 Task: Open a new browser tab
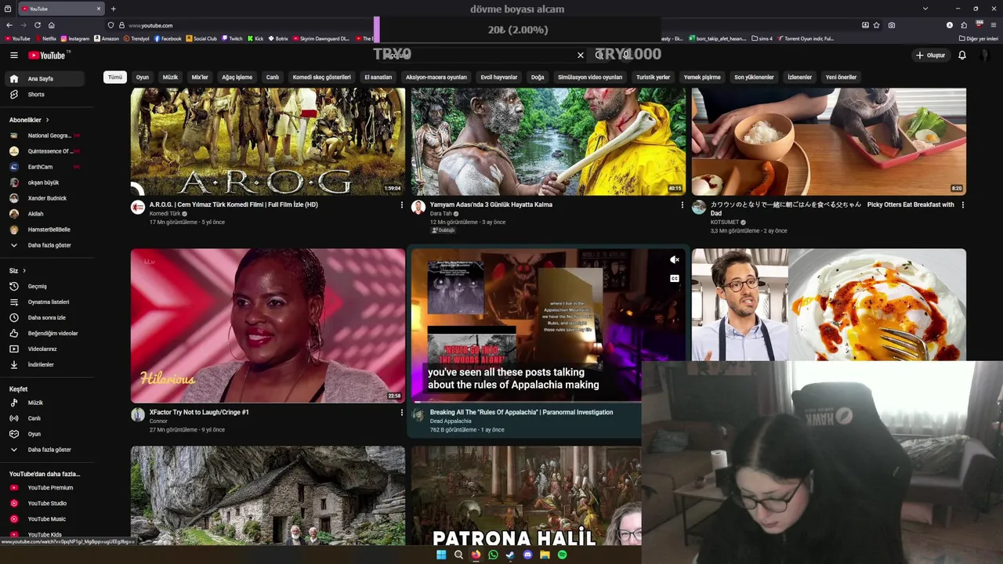point(113,9)
